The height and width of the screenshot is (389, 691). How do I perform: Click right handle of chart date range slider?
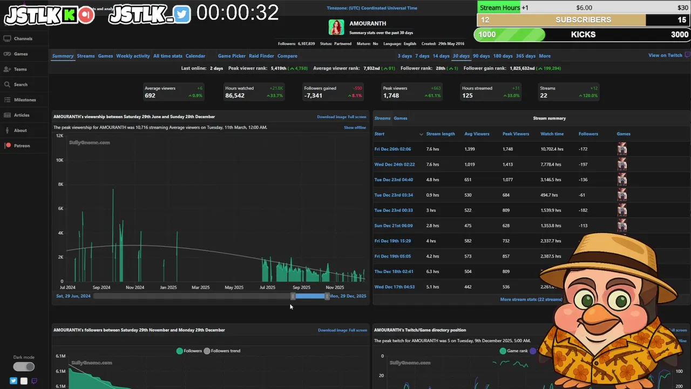click(327, 296)
